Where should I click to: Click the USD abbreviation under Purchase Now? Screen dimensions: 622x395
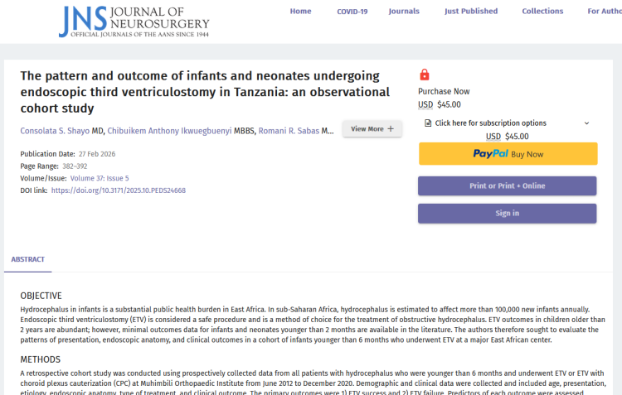point(425,104)
